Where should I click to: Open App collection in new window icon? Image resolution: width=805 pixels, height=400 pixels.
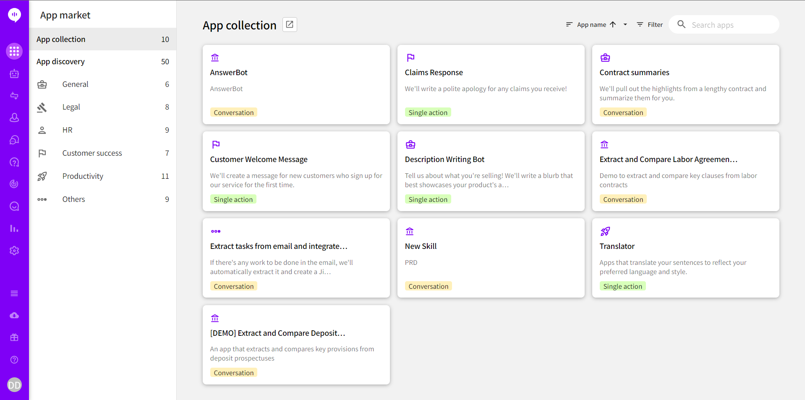tap(290, 25)
